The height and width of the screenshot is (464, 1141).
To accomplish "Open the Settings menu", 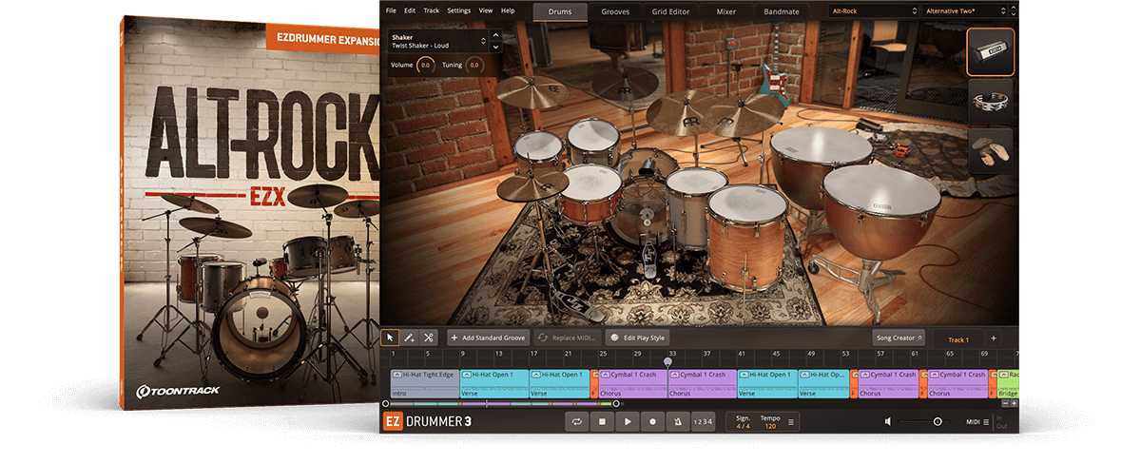I will [x=458, y=10].
